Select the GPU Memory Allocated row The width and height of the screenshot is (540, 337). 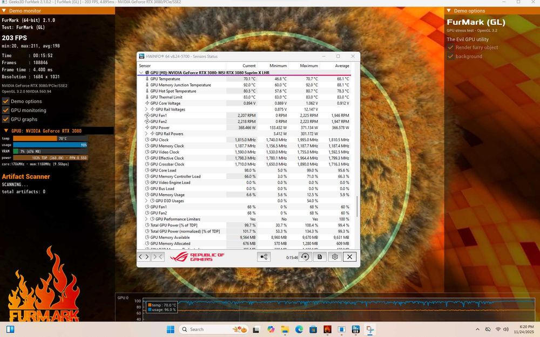click(x=244, y=244)
